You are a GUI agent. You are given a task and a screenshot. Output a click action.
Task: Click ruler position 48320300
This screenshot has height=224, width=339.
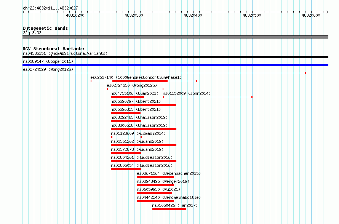134,15
